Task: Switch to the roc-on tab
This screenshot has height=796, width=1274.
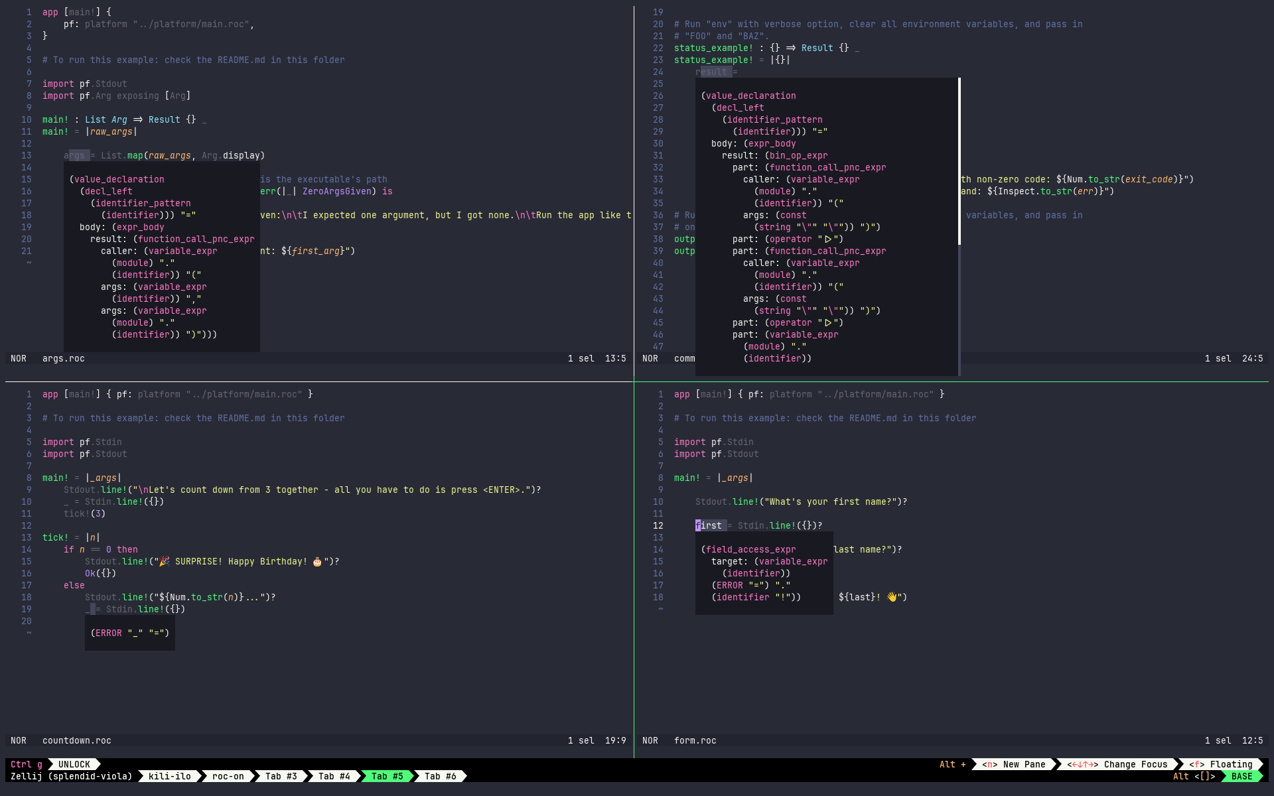Action: click(228, 776)
